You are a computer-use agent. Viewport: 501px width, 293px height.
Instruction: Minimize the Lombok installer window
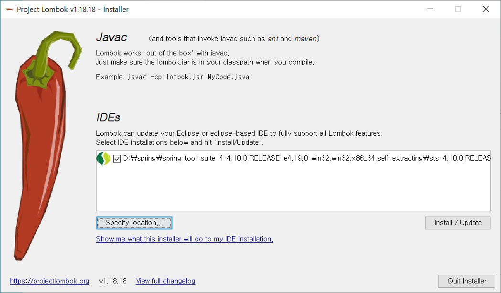(430, 9)
